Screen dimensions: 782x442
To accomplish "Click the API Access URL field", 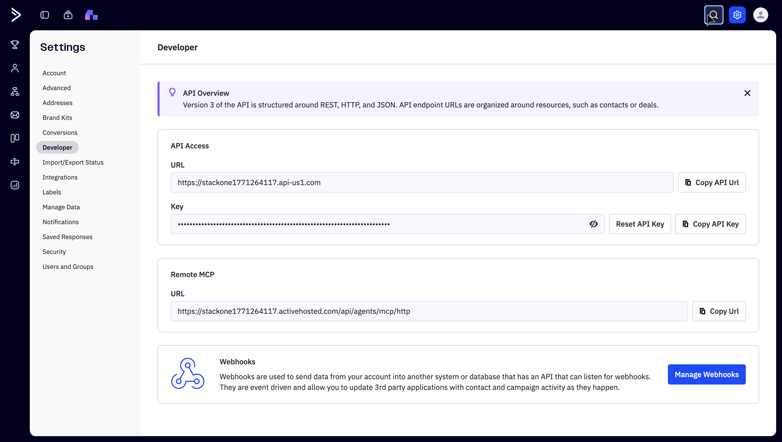I will pos(422,182).
